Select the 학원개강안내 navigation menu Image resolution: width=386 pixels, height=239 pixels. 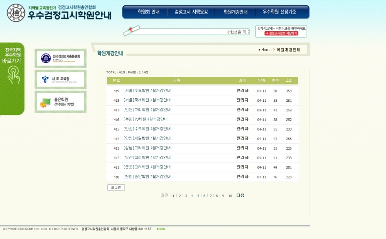tap(235, 12)
